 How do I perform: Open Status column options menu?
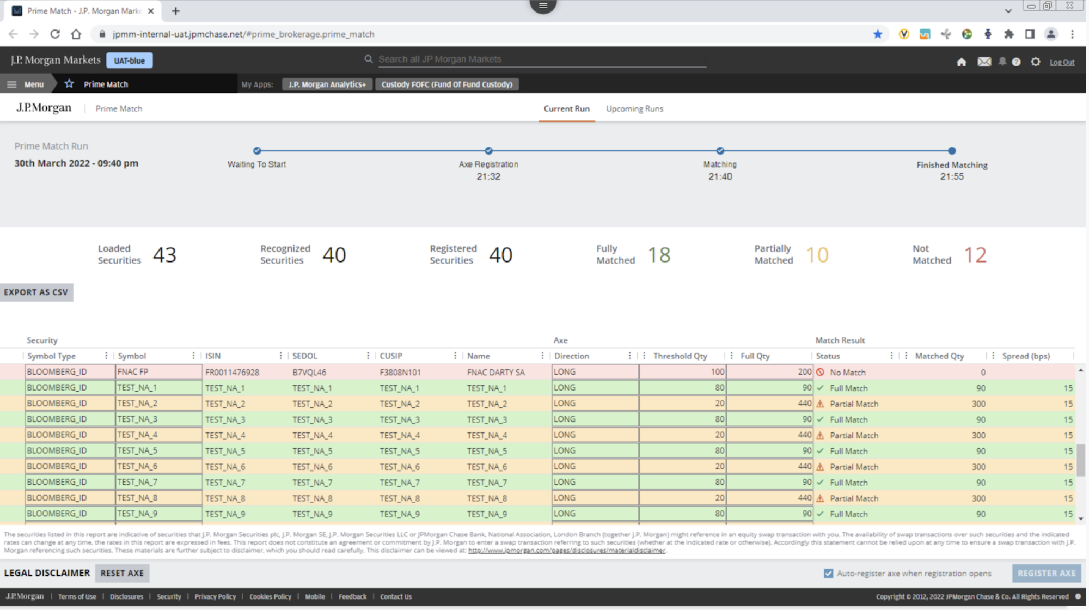(x=891, y=356)
